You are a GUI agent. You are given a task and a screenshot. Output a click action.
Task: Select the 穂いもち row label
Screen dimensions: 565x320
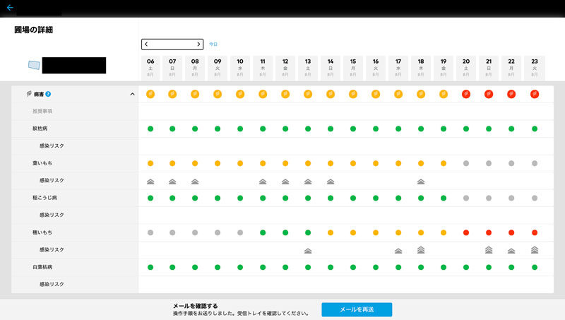(42, 232)
